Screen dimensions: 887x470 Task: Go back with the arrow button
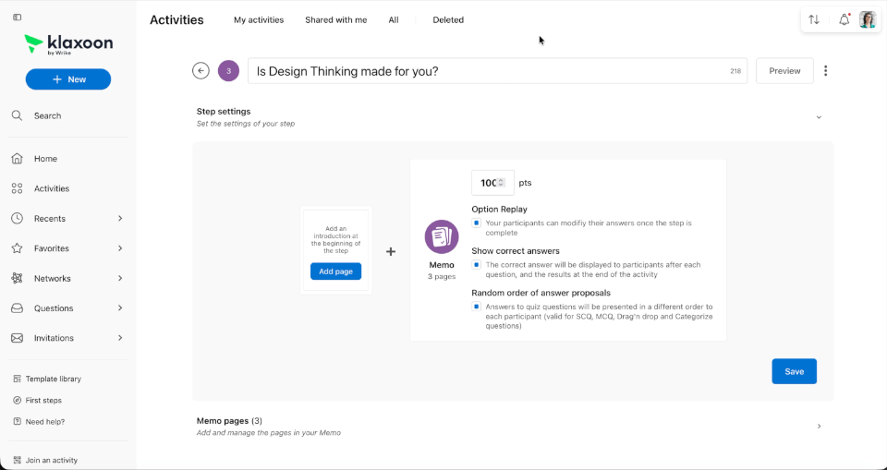click(x=200, y=71)
